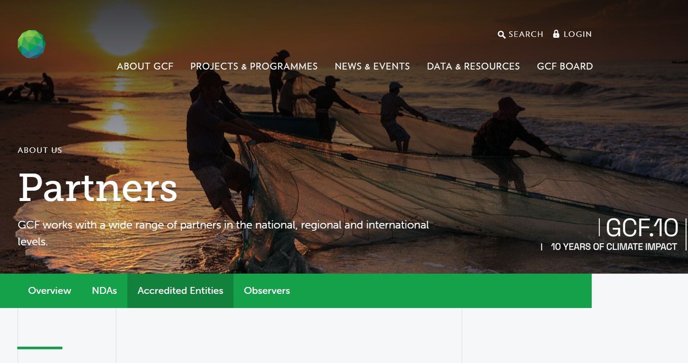Switch to the Overview tab
Image resolution: width=688 pixels, height=363 pixels.
point(50,291)
